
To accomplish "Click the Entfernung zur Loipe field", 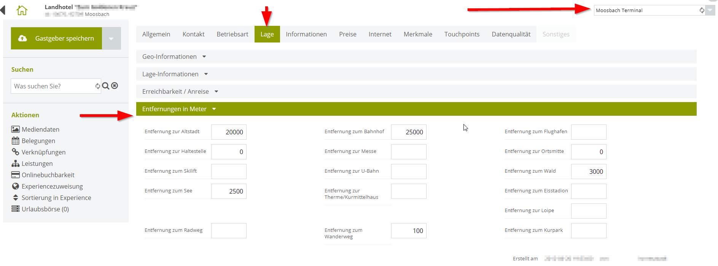I will 589,211.
